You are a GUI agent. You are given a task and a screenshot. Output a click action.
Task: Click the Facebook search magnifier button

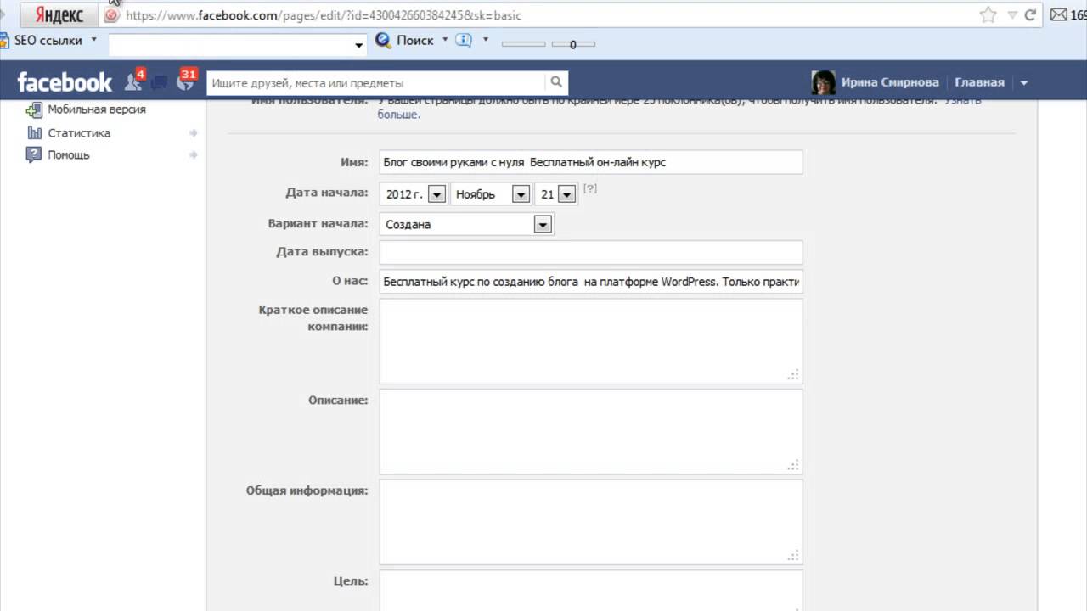pyautogui.click(x=556, y=82)
